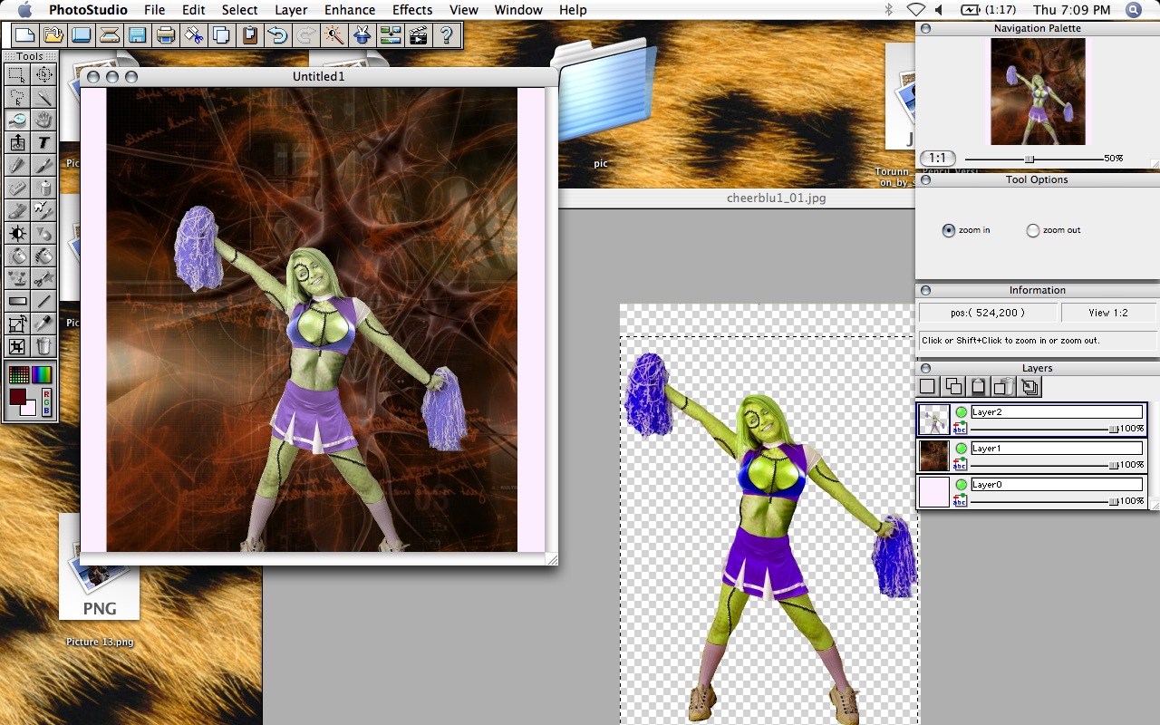Click the dark red foreground color swatch

(x=17, y=397)
